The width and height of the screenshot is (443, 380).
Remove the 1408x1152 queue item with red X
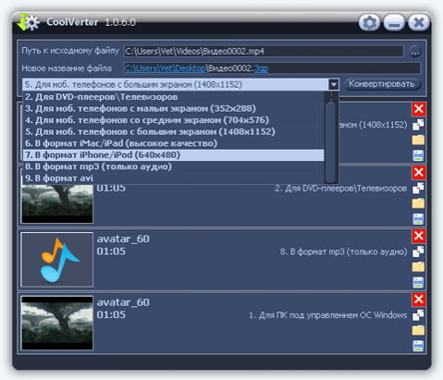point(419,109)
